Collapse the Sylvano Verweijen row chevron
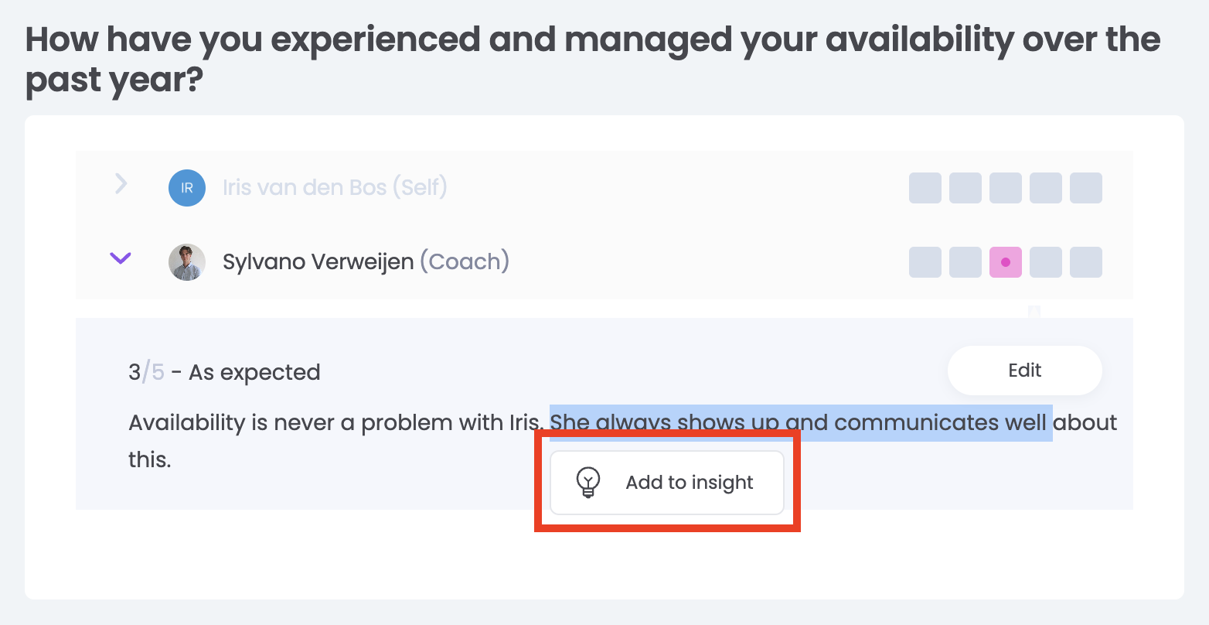 [121, 258]
